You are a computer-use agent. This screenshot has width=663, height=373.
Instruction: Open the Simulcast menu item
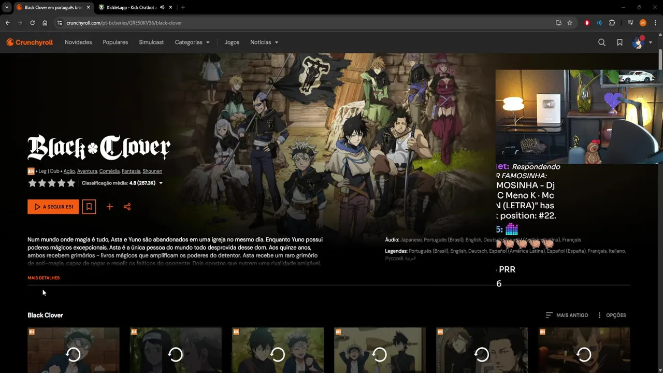pos(151,42)
